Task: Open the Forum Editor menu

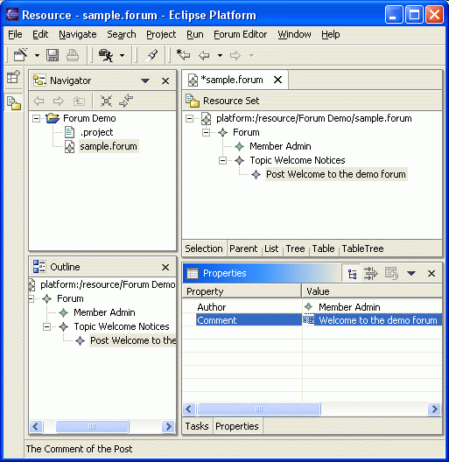Action: click(241, 34)
